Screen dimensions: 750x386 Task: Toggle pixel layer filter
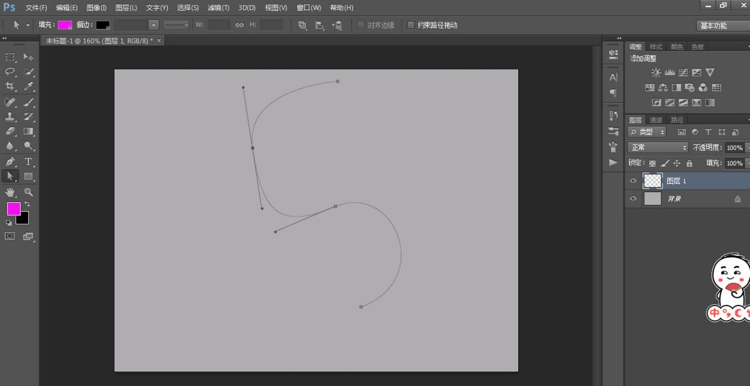(x=681, y=132)
